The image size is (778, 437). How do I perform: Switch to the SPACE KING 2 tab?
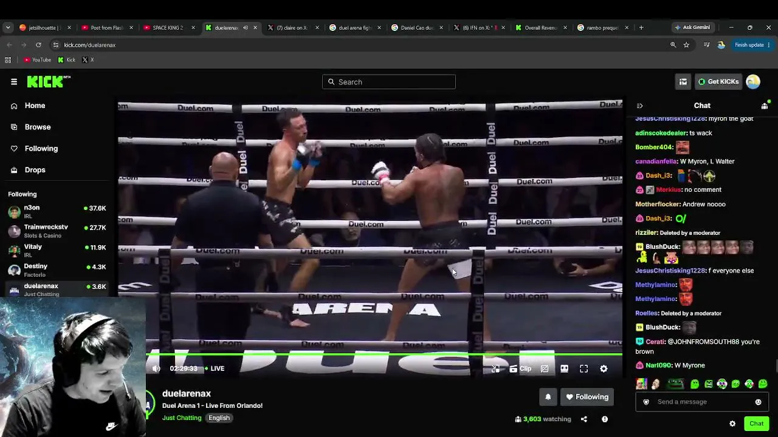pyautogui.click(x=168, y=27)
